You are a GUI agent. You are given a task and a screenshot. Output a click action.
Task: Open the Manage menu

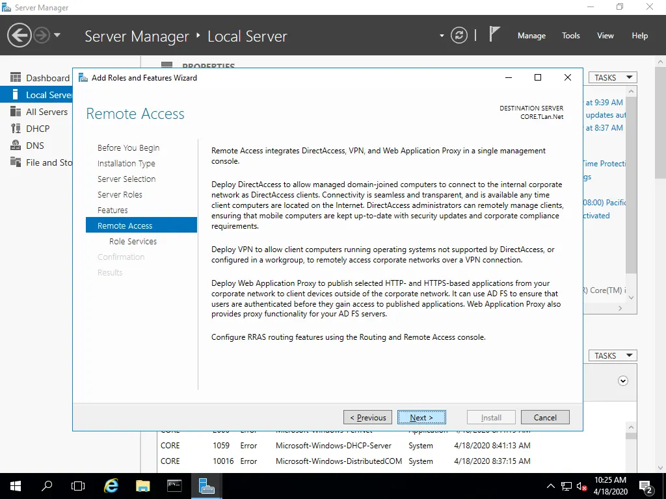point(531,36)
